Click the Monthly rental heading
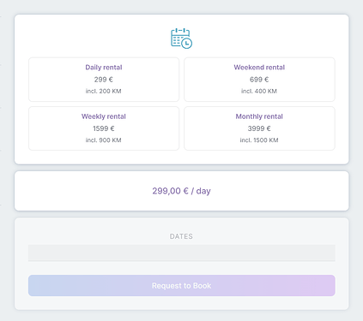The height and width of the screenshot is (321, 363). tap(259, 116)
